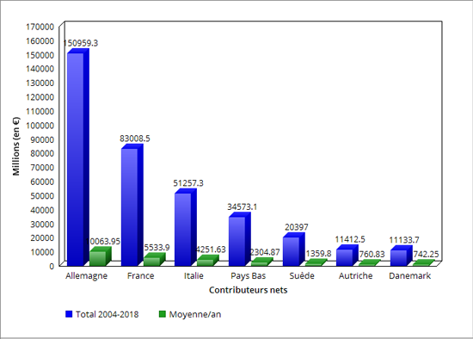Toggle the Moyenne/an legend label

195,314
